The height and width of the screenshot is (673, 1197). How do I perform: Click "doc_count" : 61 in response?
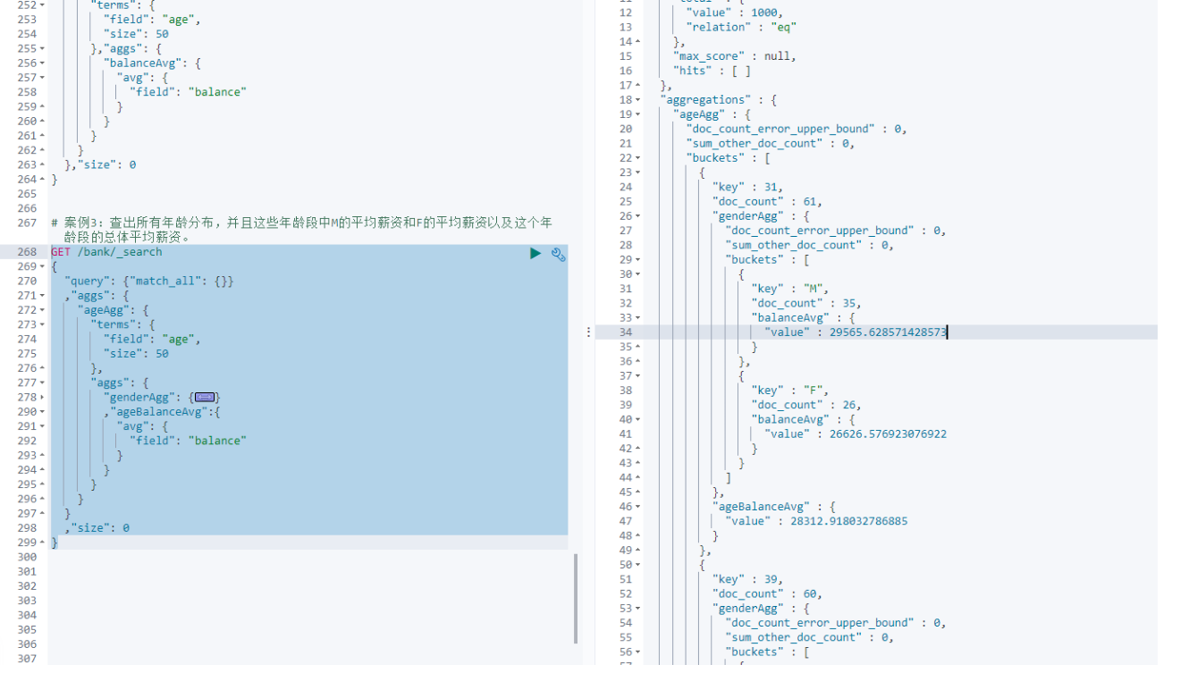click(767, 201)
